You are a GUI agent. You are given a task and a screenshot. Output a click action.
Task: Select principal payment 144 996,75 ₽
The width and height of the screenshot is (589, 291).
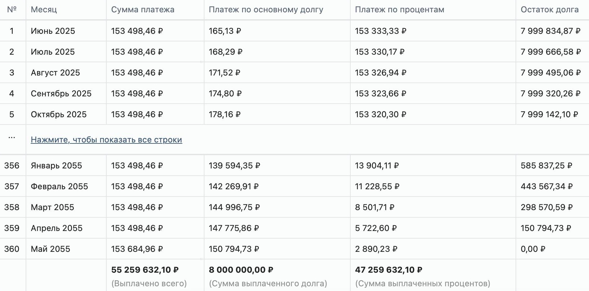pos(235,207)
